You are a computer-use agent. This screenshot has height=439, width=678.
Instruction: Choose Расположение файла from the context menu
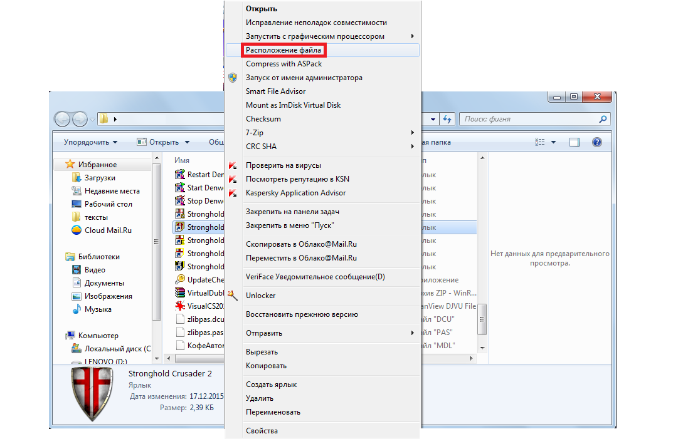pos(283,50)
